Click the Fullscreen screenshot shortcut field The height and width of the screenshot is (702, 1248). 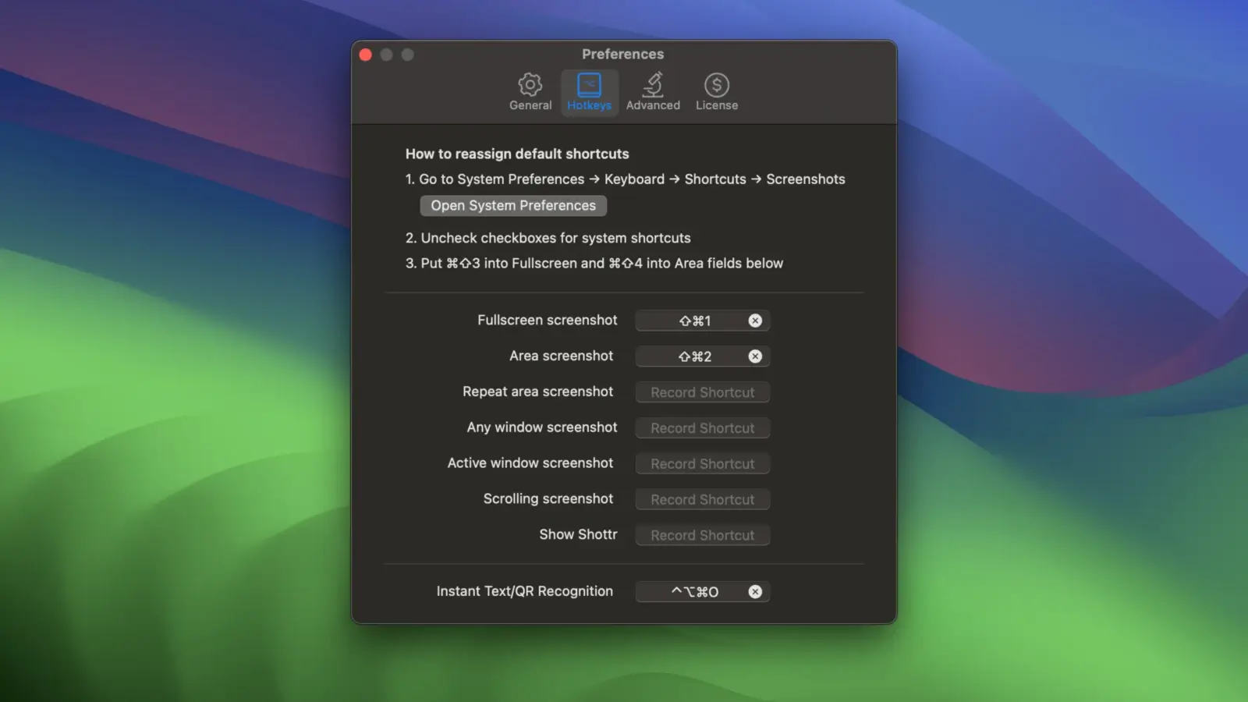690,321
